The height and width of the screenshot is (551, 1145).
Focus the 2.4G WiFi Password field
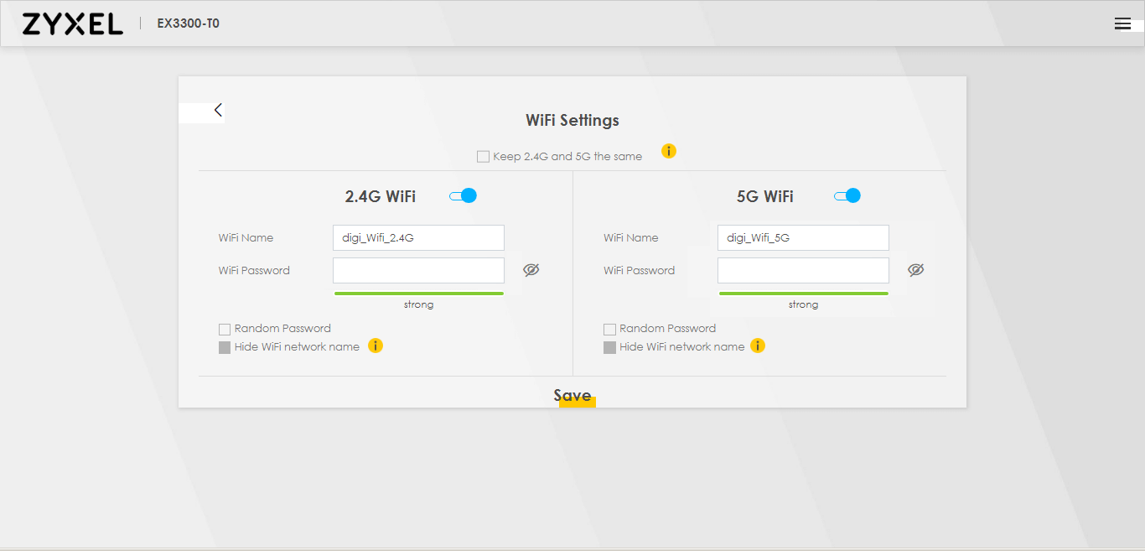418,271
